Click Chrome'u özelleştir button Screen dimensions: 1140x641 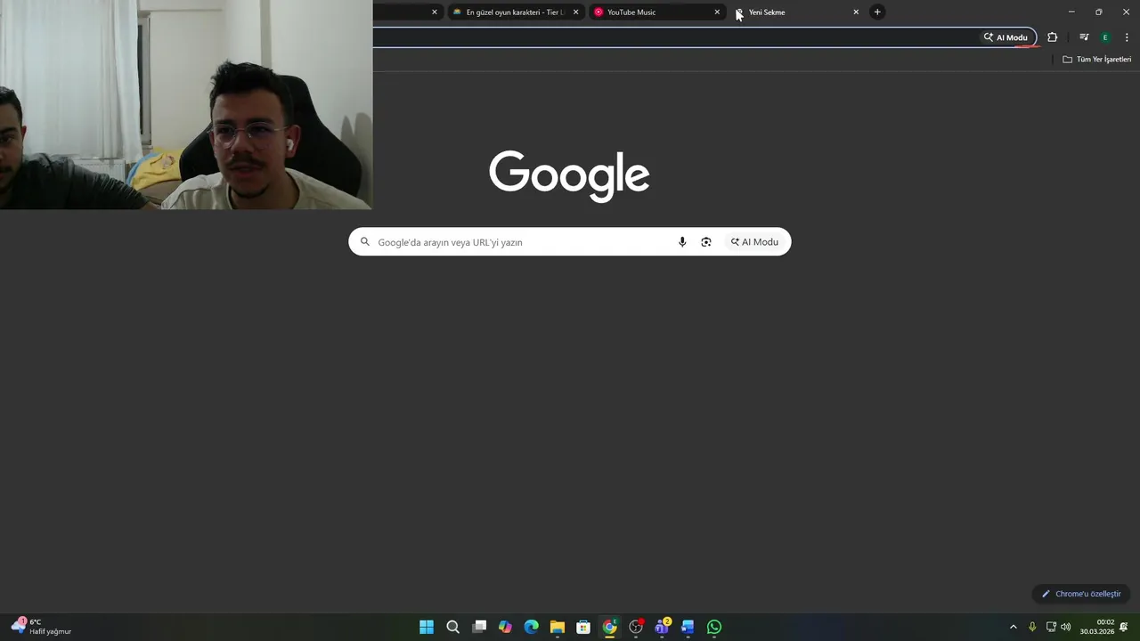[1081, 594]
